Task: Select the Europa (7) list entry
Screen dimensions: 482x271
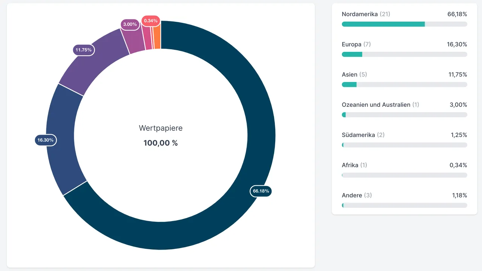Action: pos(404,49)
